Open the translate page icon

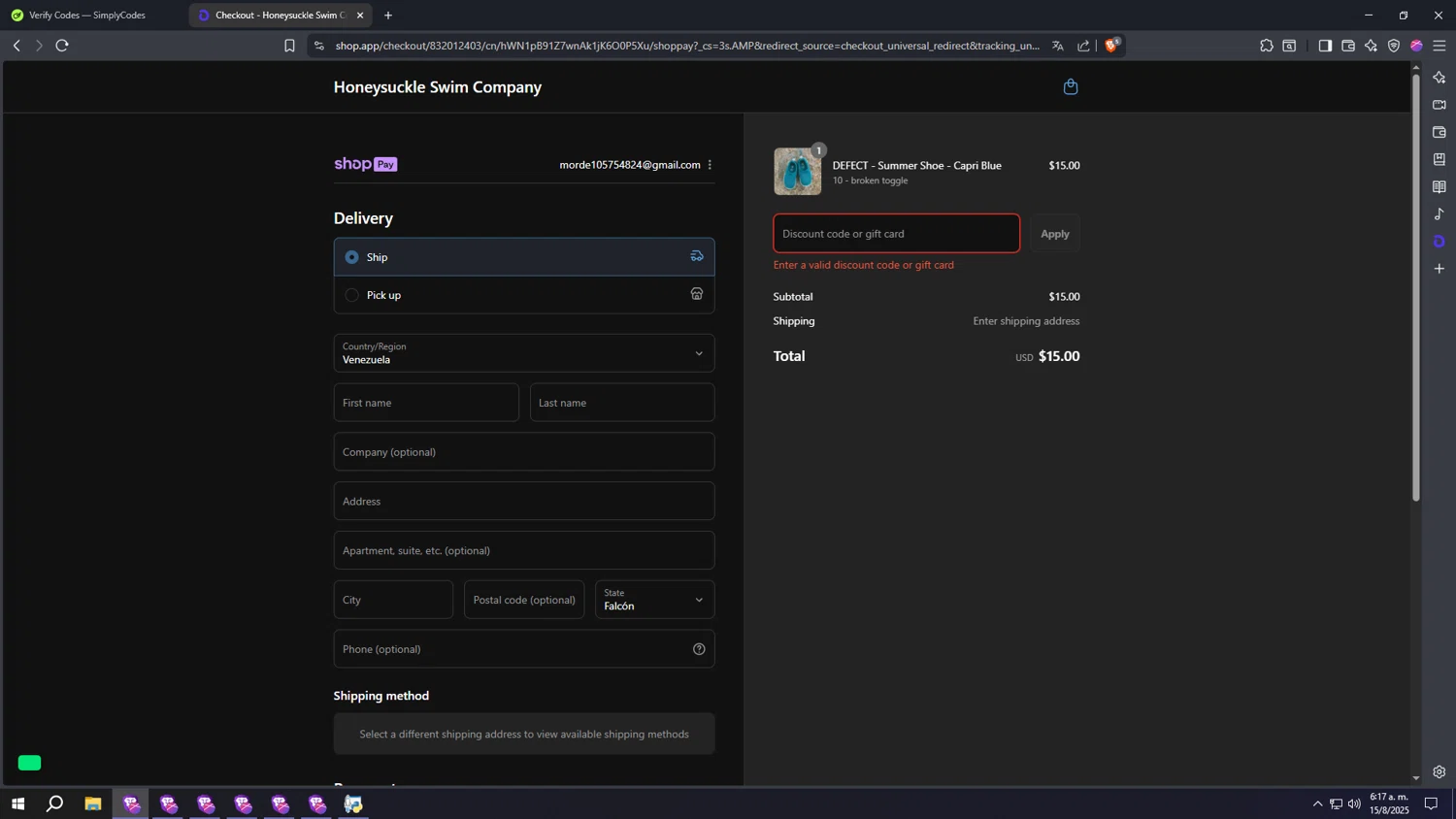pyautogui.click(x=1058, y=46)
